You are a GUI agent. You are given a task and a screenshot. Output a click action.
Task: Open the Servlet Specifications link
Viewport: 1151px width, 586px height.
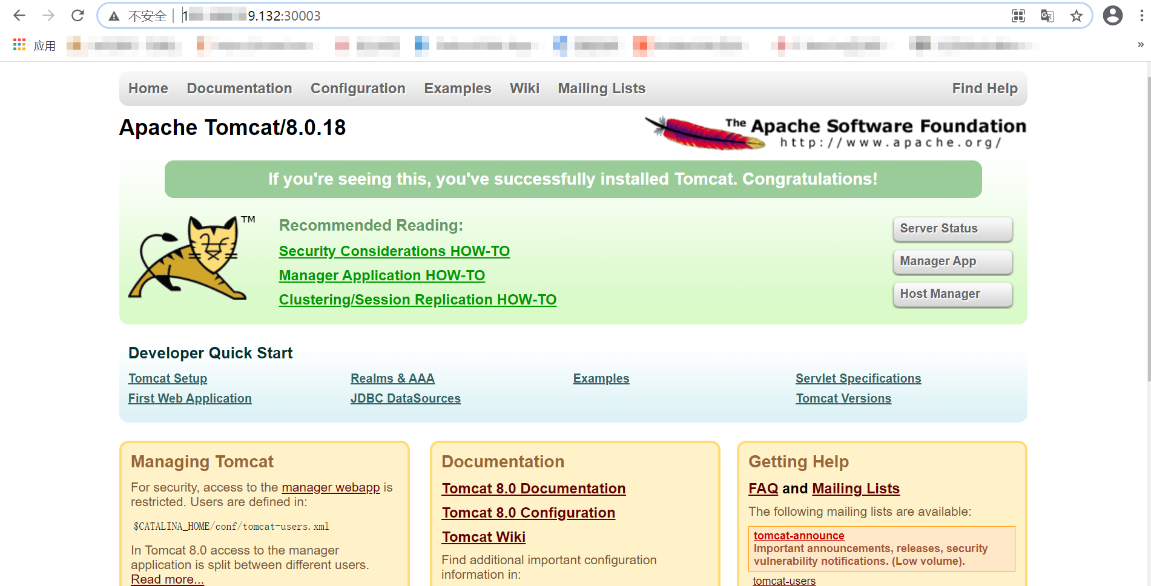click(859, 378)
